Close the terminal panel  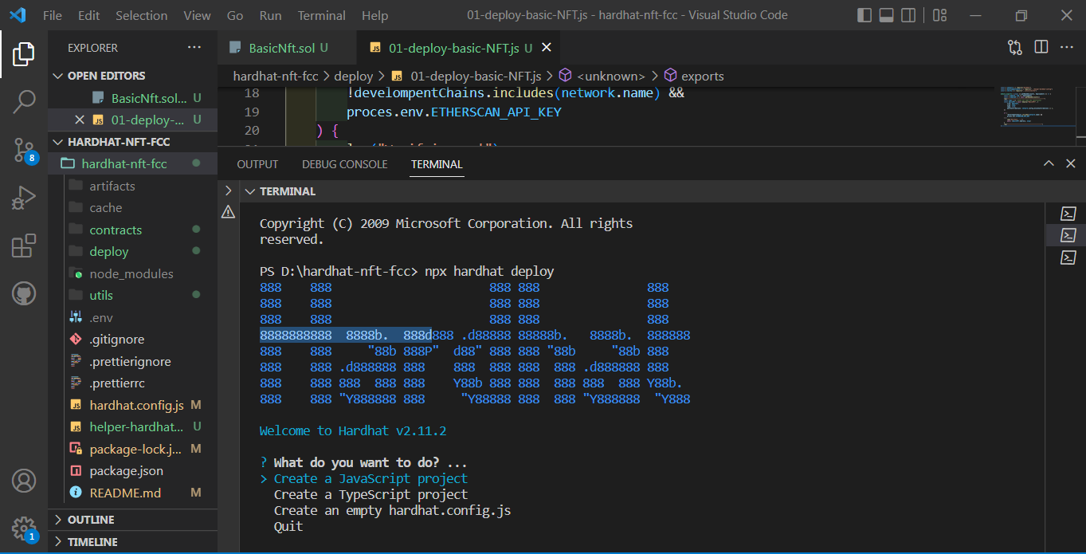(x=1071, y=163)
